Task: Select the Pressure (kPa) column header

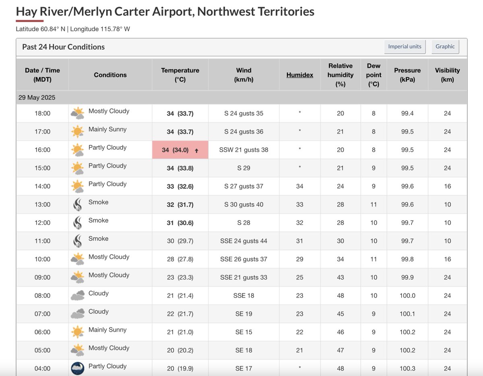Action: (407, 75)
